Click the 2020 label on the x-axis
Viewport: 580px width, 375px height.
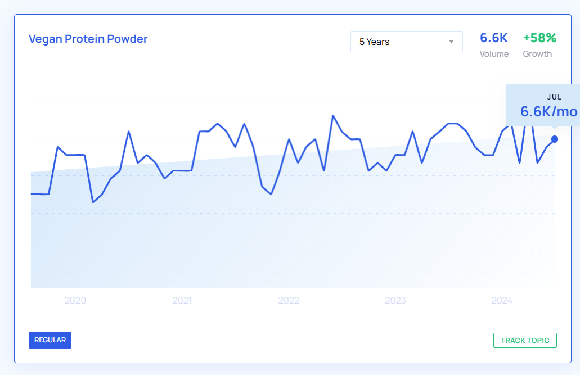(75, 301)
